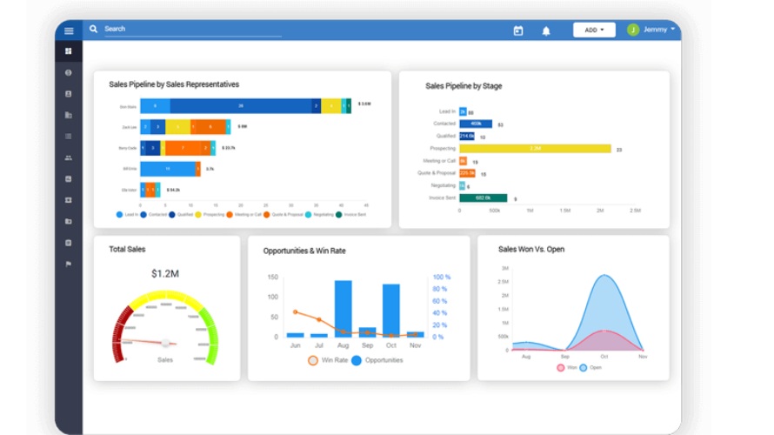Click the search magnifier icon

[93, 30]
